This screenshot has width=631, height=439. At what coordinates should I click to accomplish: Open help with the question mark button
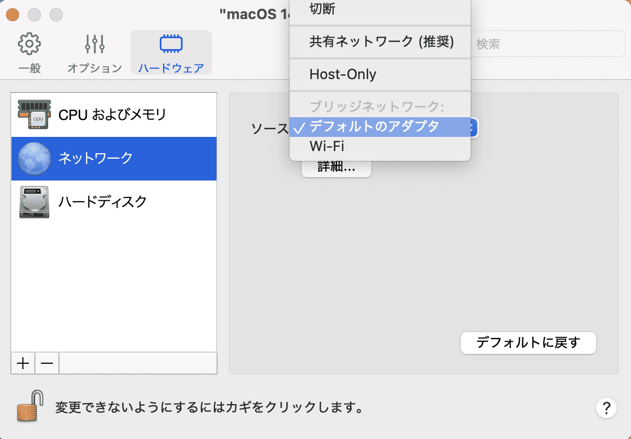tap(606, 408)
